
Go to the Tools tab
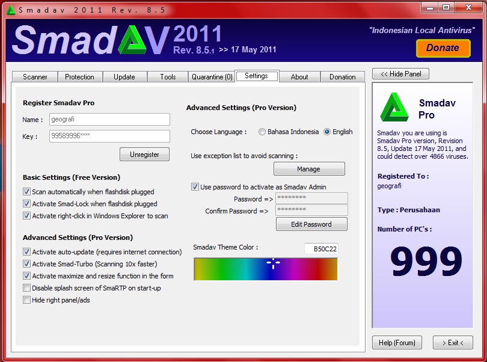(x=168, y=77)
